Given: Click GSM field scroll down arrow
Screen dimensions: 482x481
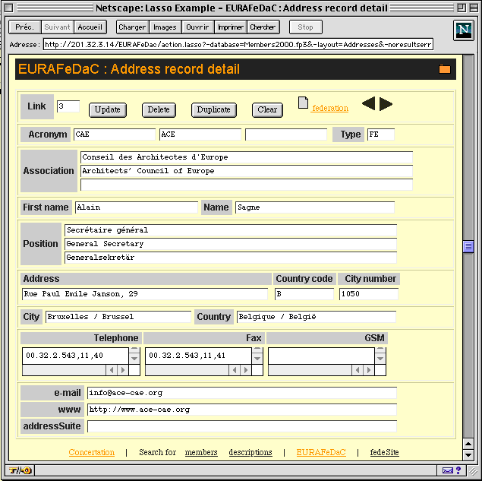Looking at the screenshot, I should point(380,359).
